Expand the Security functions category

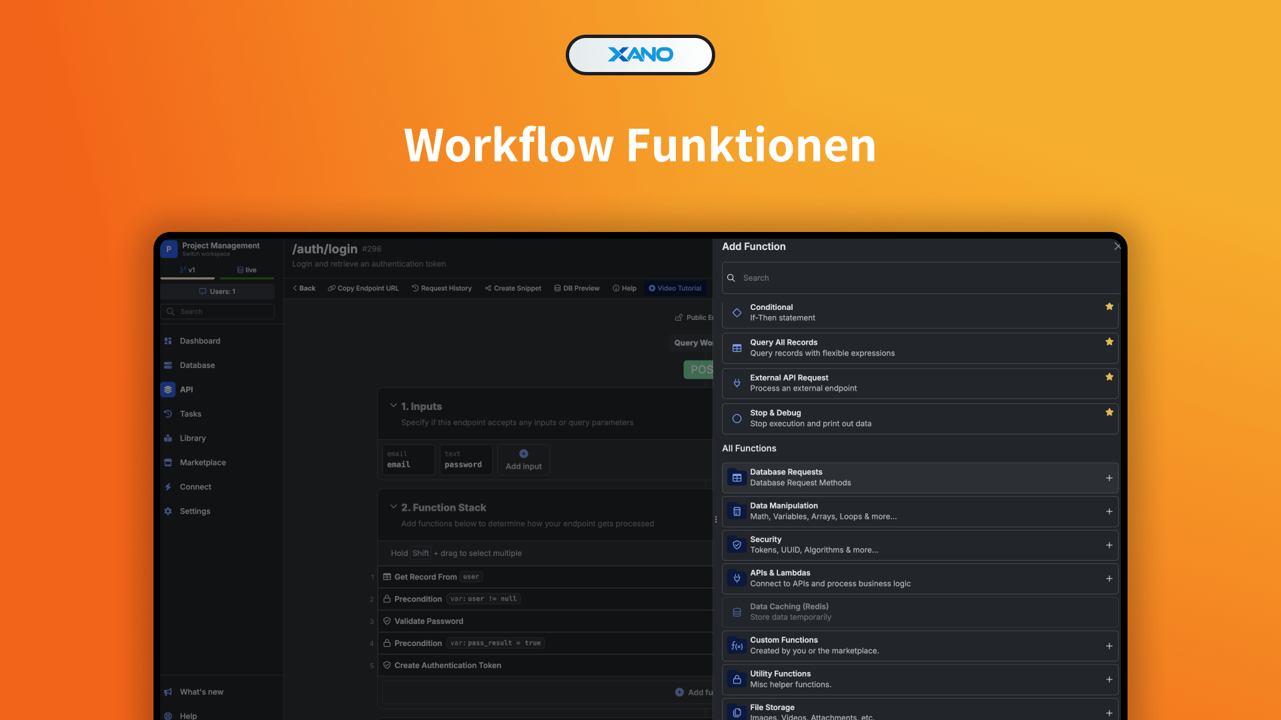[1109, 545]
